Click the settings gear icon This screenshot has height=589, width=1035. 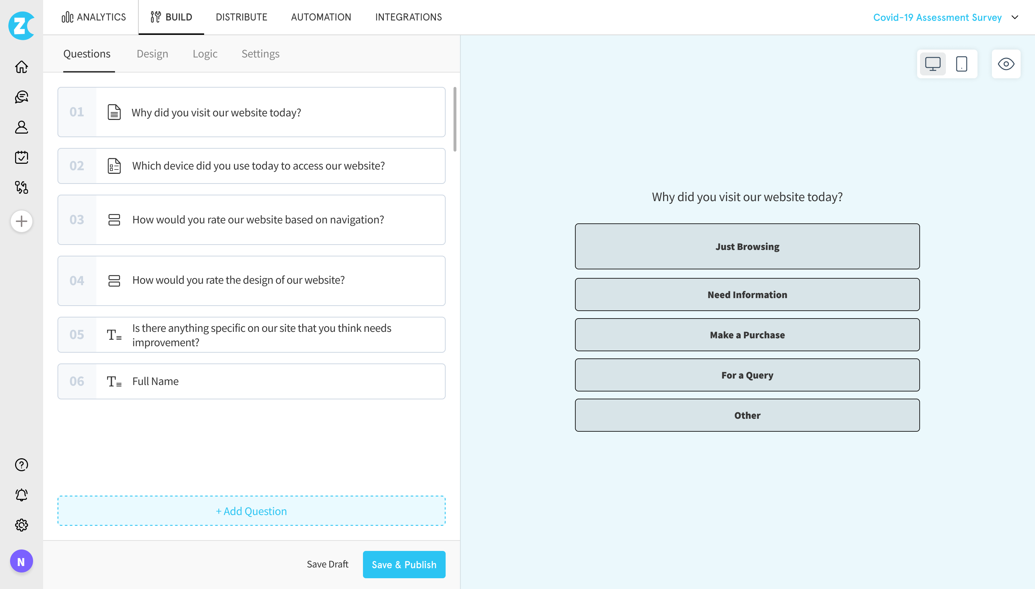pyautogui.click(x=20, y=526)
